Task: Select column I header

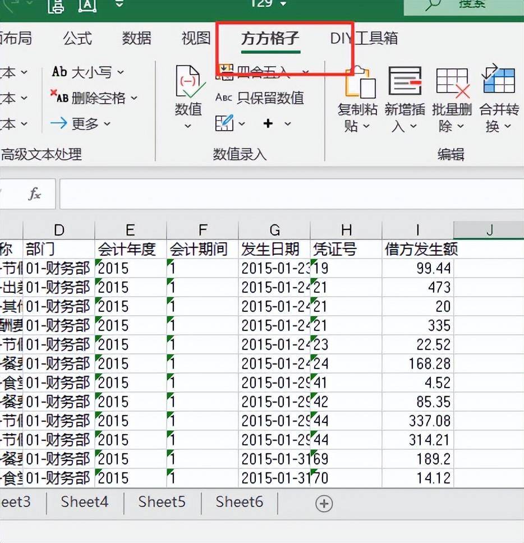Action: click(417, 230)
